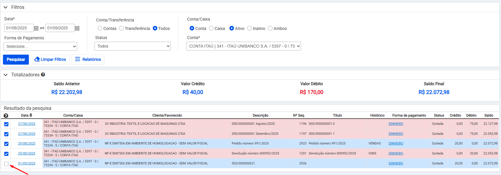Select the Contas radio option
The image size is (501, 175).
(x=100, y=28)
